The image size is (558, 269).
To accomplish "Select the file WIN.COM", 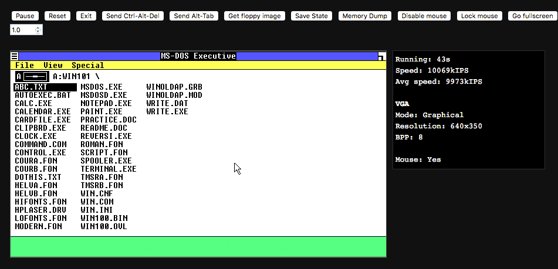I will click(x=97, y=202).
